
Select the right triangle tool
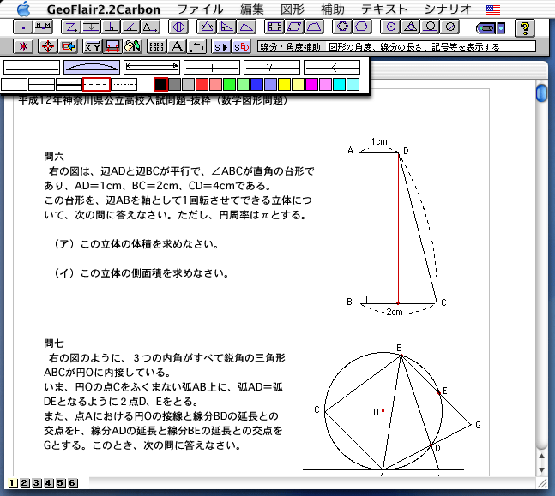coord(226,27)
